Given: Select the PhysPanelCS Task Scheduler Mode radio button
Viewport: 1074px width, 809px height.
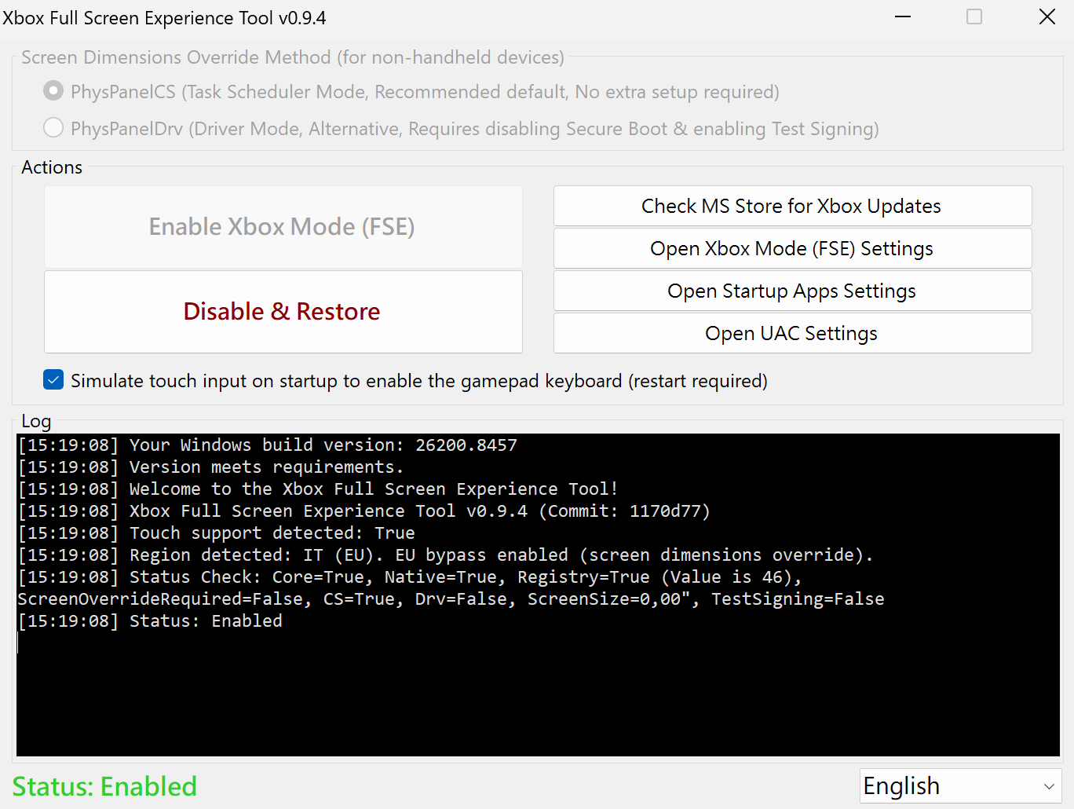Looking at the screenshot, I should click(53, 91).
